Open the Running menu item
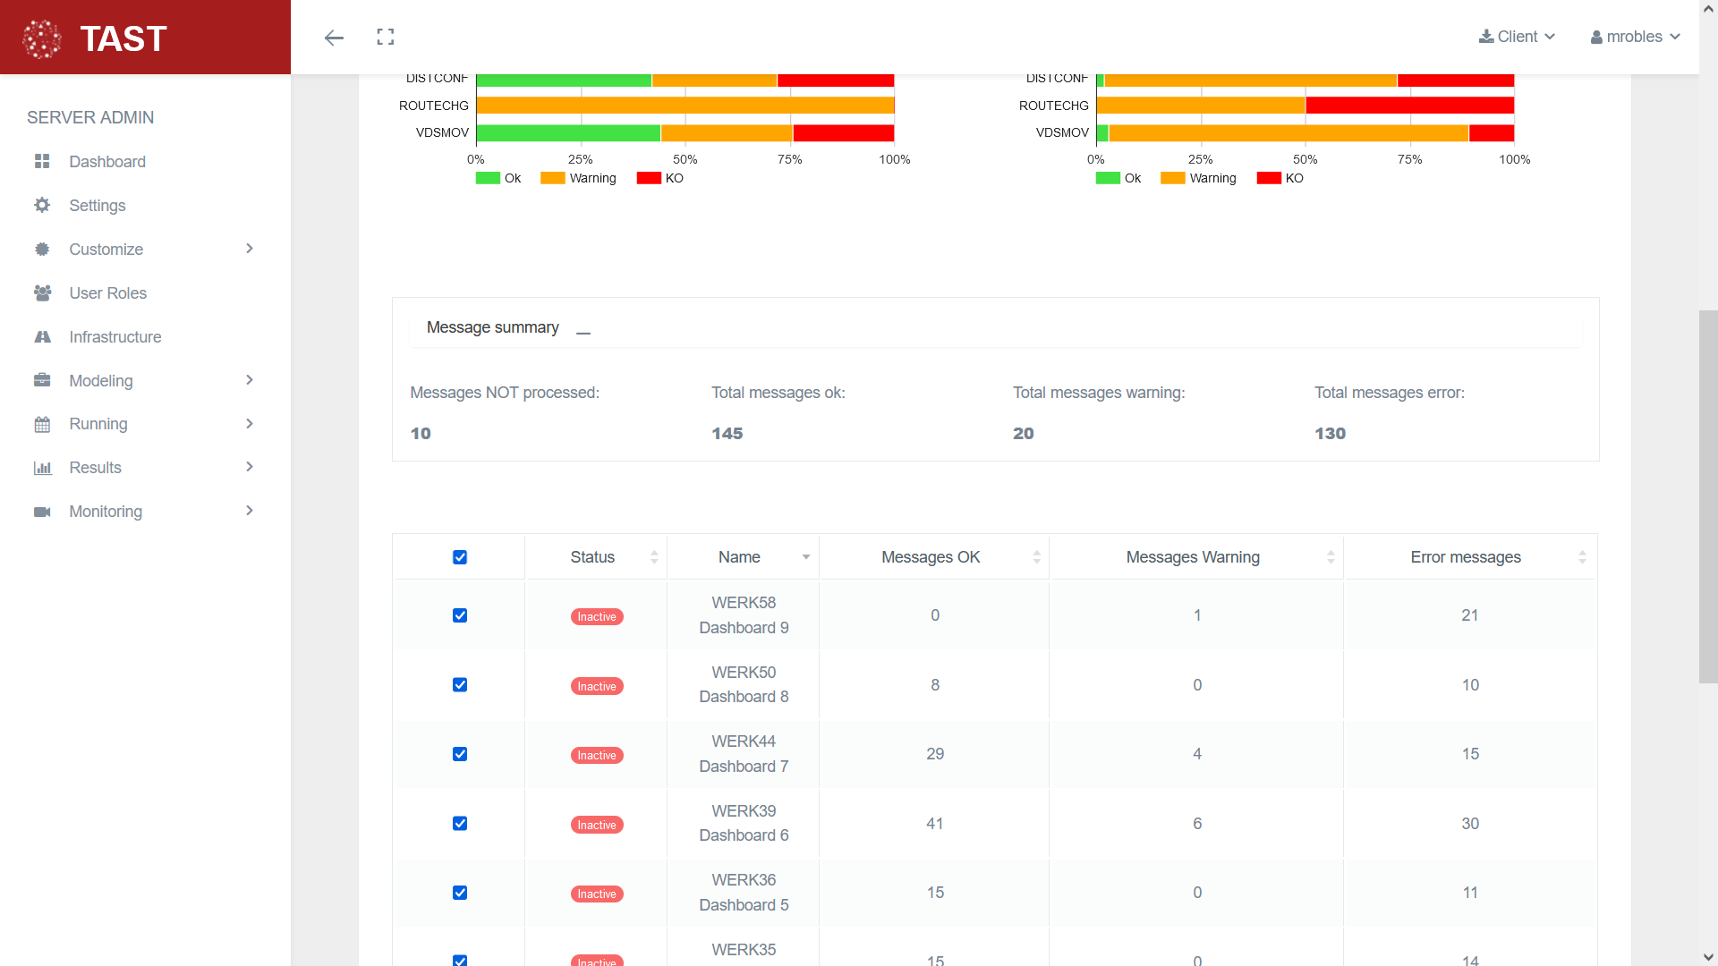This screenshot has width=1718, height=966. (98, 424)
